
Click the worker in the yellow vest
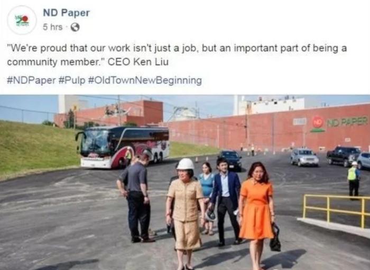[x=354, y=179]
